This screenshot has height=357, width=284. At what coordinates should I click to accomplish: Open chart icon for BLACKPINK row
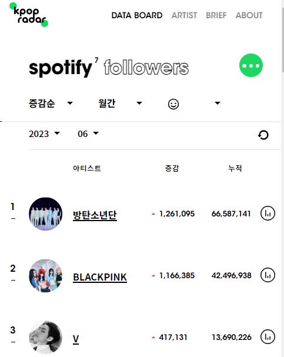pyautogui.click(x=268, y=275)
